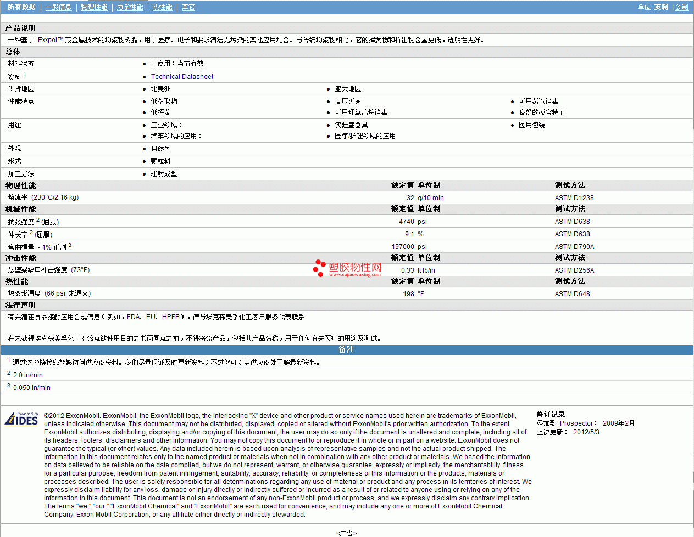694x537 pixels.
Task: Select 英制 units option
Action: tap(661, 7)
